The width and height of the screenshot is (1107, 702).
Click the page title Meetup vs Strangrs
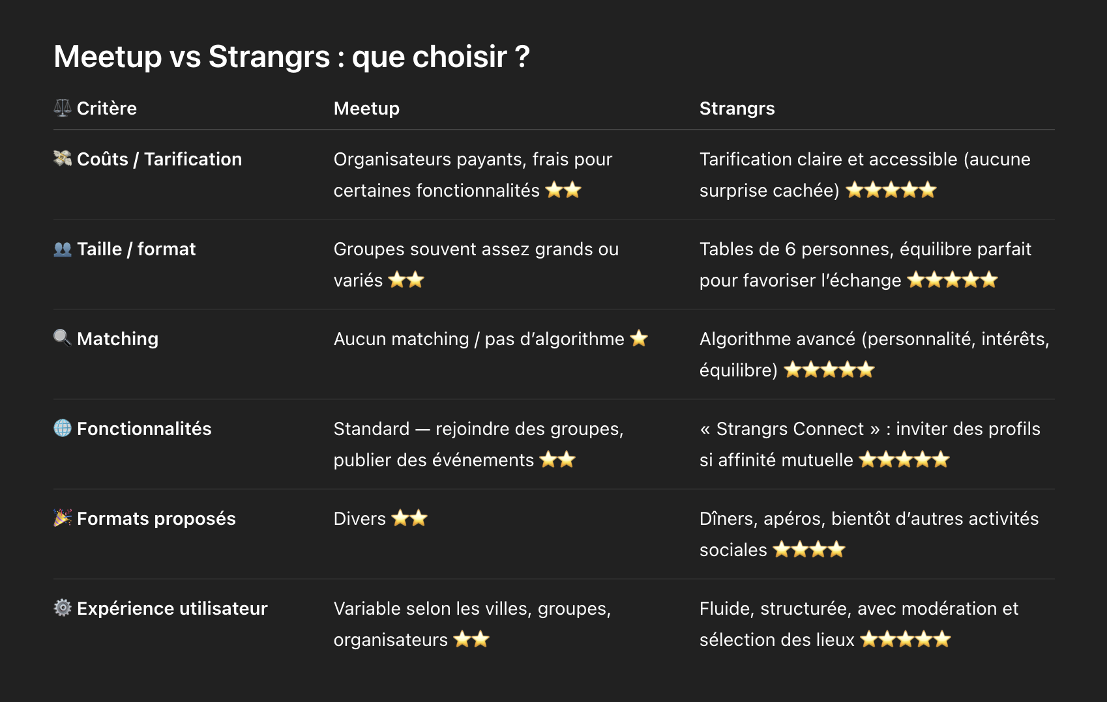click(x=291, y=57)
